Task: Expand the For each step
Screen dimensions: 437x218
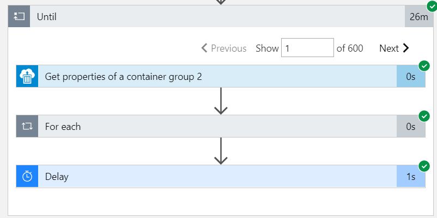Action: pos(218,127)
